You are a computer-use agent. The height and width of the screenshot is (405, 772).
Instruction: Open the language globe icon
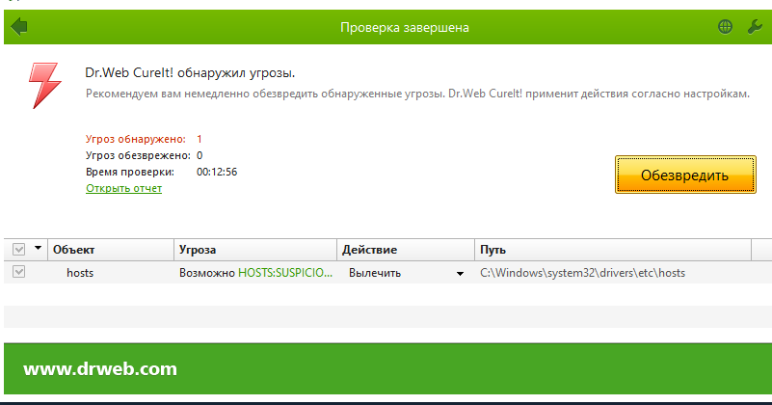tap(725, 27)
